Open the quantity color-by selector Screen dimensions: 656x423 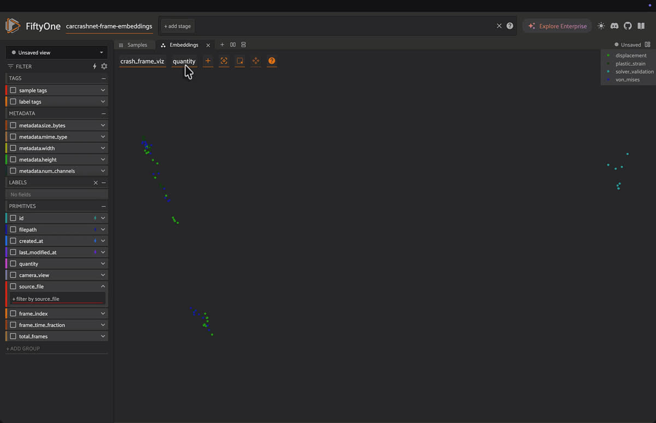[x=184, y=61]
